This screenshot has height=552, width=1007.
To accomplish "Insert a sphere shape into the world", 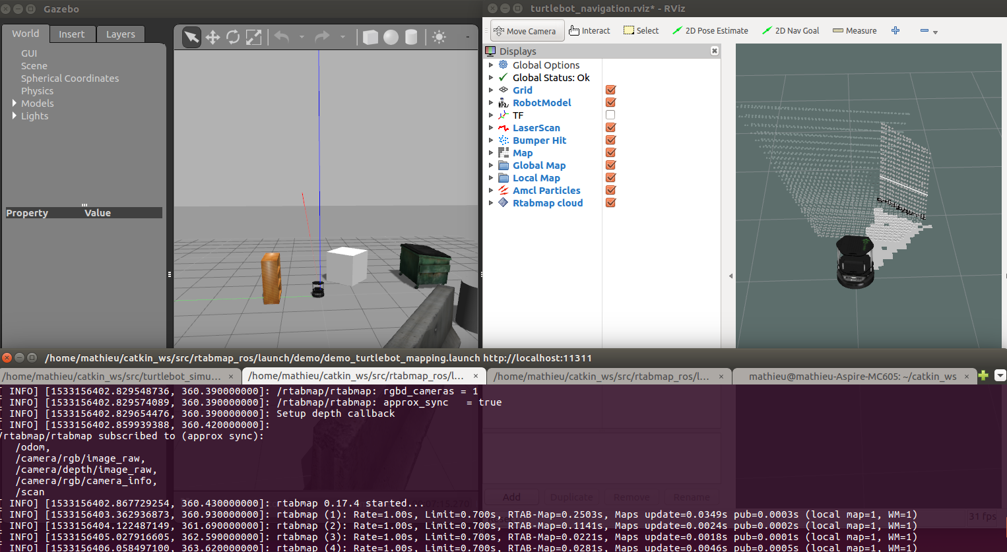I will (391, 38).
